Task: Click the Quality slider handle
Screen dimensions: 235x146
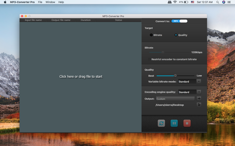Action: [x=175, y=76]
